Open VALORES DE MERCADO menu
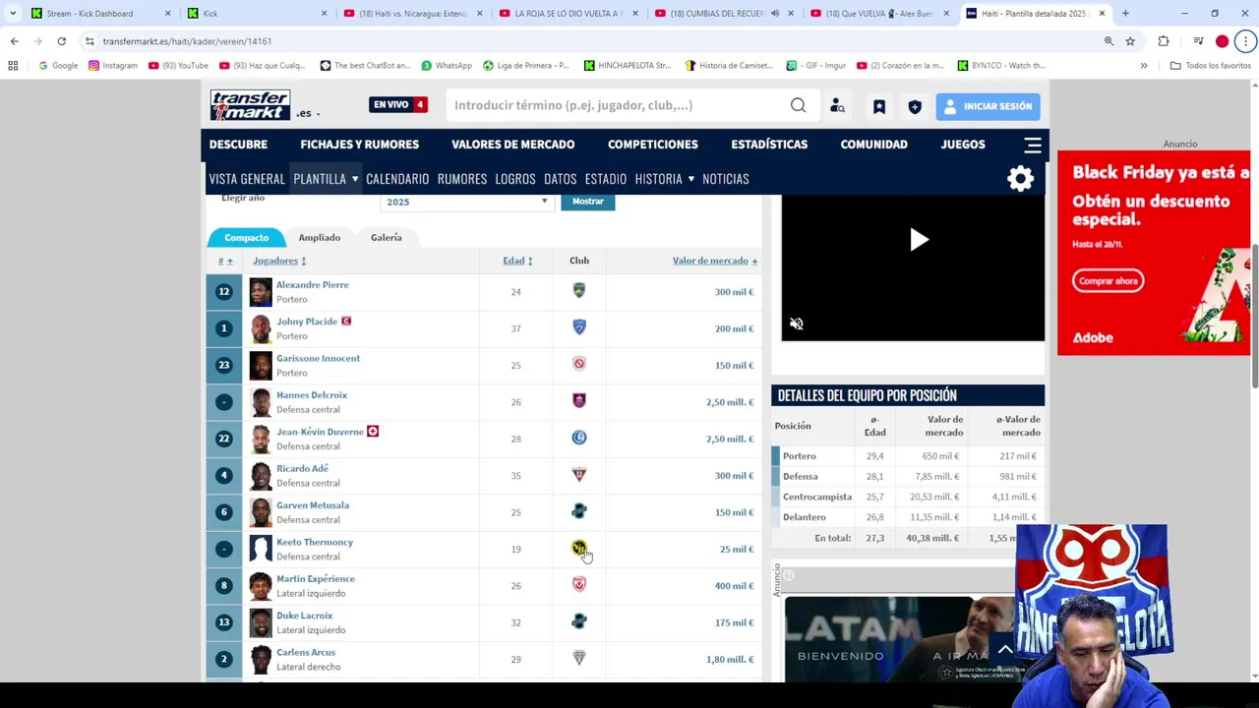Screen dimensions: 1259x708 [x=512, y=145]
